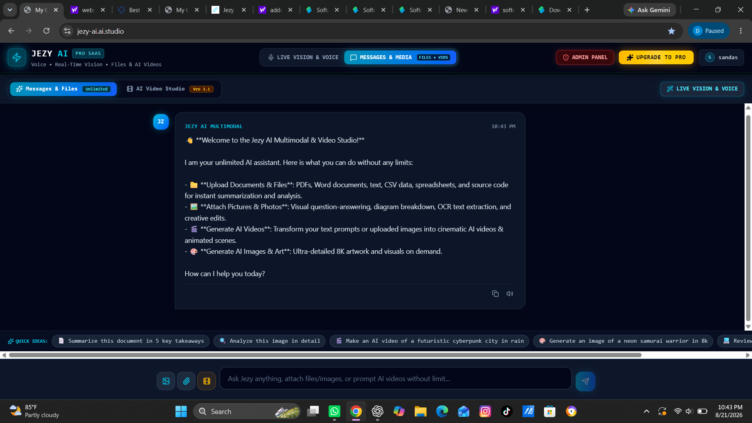Copy the welcome message with the copy icon
This screenshot has height=423, width=752.
495,294
